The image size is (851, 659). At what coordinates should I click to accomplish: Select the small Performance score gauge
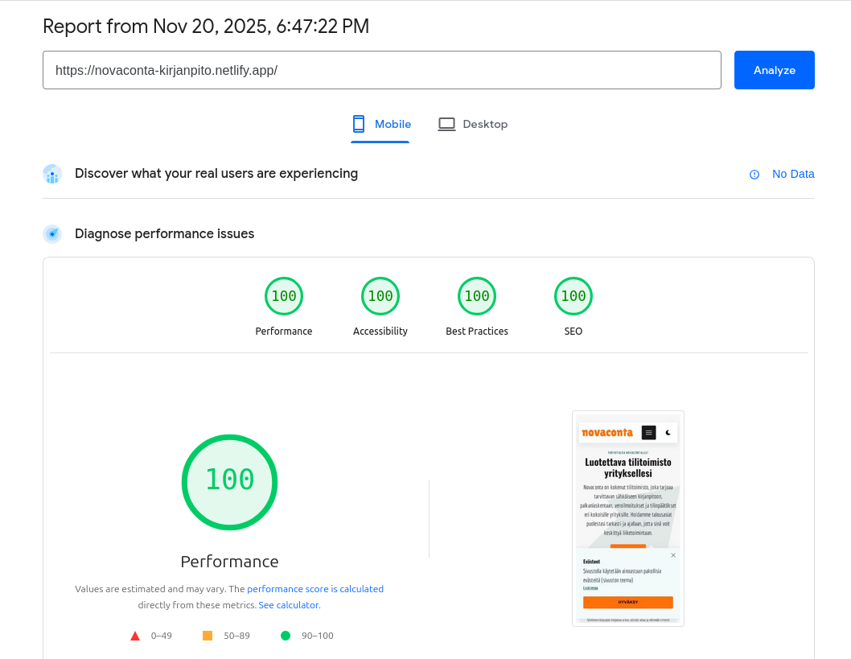click(x=284, y=296)
